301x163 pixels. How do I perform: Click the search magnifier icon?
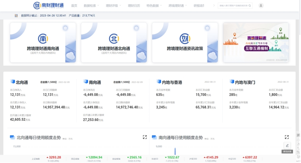click(250, 5)
